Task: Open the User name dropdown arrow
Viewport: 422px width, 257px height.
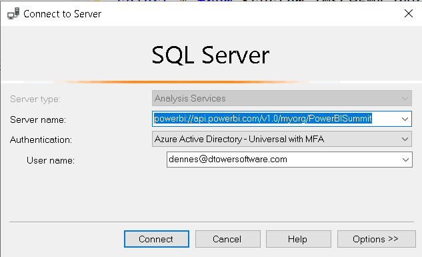Action: coord(405,160)
